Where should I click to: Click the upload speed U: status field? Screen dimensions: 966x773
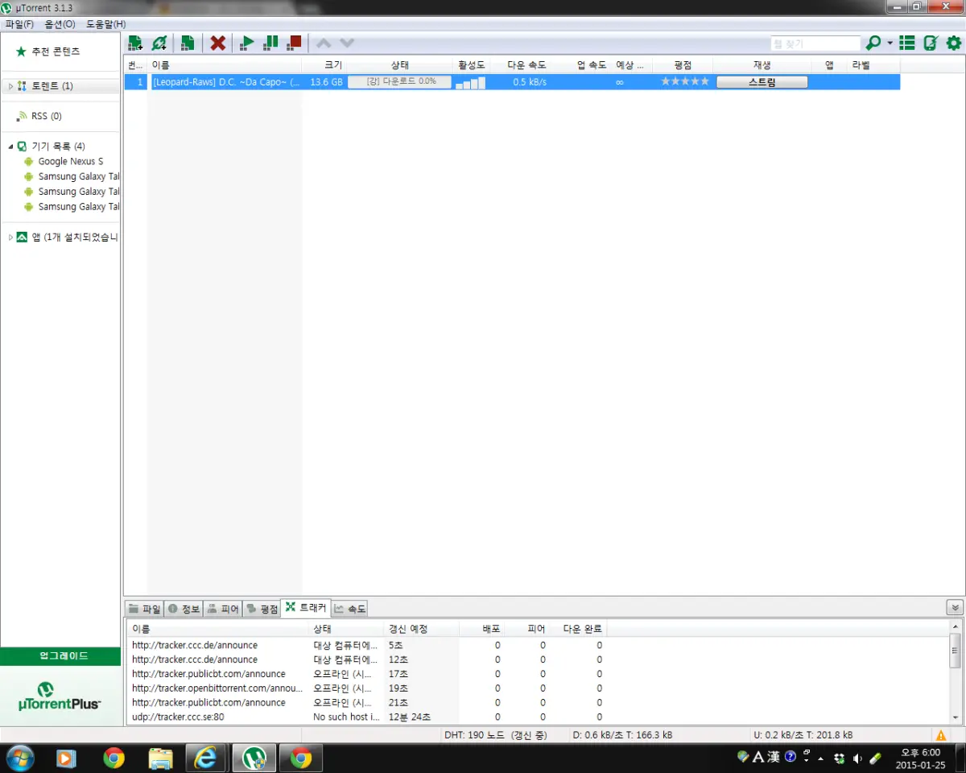pos(803,735)
